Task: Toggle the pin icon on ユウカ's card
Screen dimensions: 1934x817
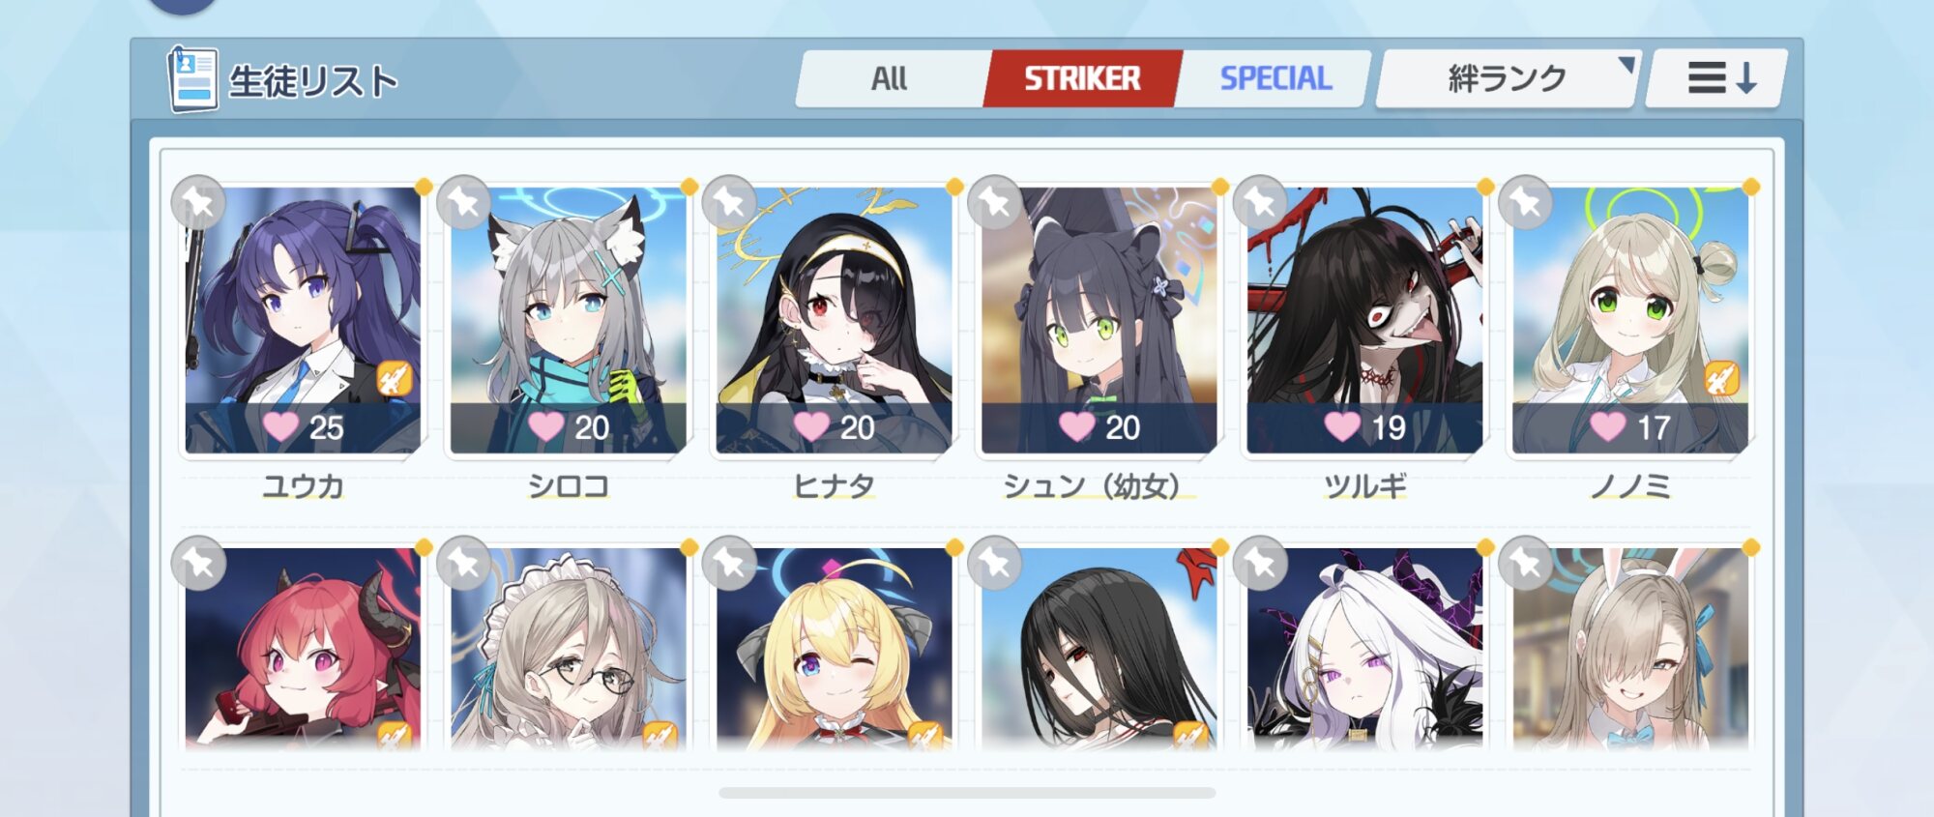Action: (x=198, y=202)
